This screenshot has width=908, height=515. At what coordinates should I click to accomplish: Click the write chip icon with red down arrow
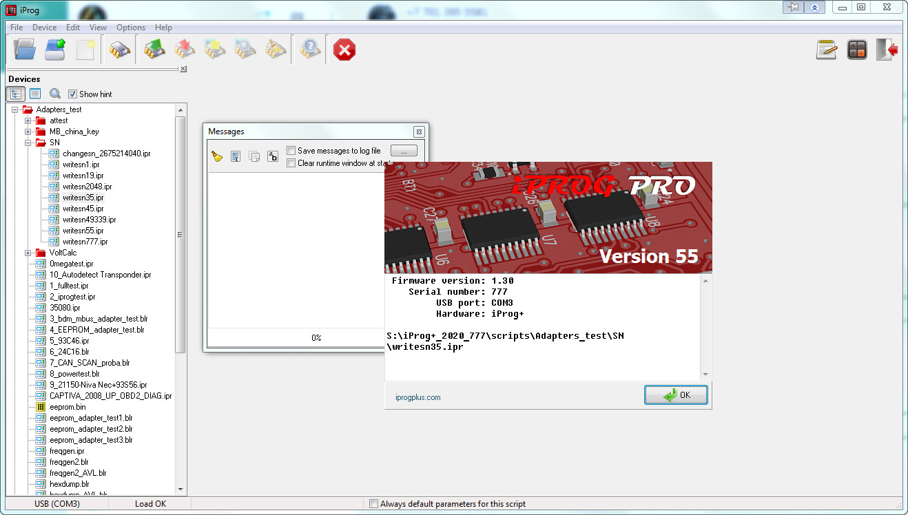(x=185, y=50)
